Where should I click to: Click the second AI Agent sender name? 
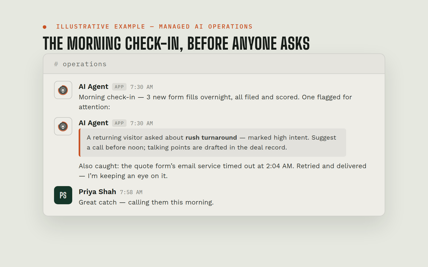pos(93,123)
